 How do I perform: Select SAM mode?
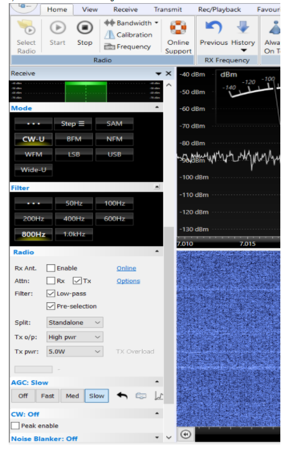pyautogui.click(x=115, y=123)
